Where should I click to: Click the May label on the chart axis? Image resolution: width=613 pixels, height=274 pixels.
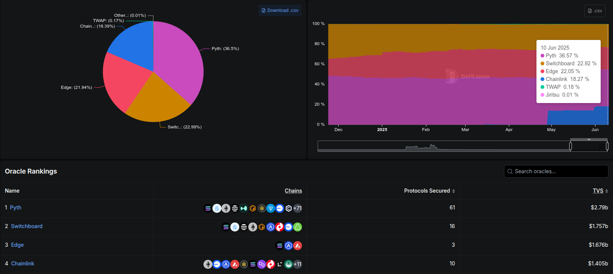[551, 130]
